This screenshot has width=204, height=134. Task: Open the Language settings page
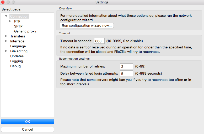click(x=18, y=46)
